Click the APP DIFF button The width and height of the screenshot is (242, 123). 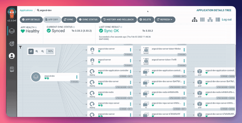coord(52,20)
